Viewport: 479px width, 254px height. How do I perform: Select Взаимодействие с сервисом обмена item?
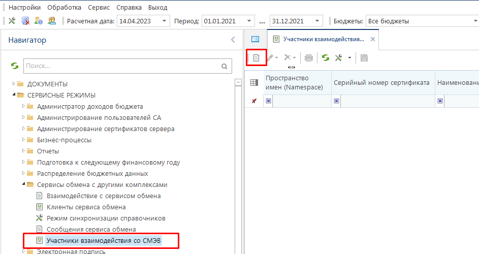point(104,196)
